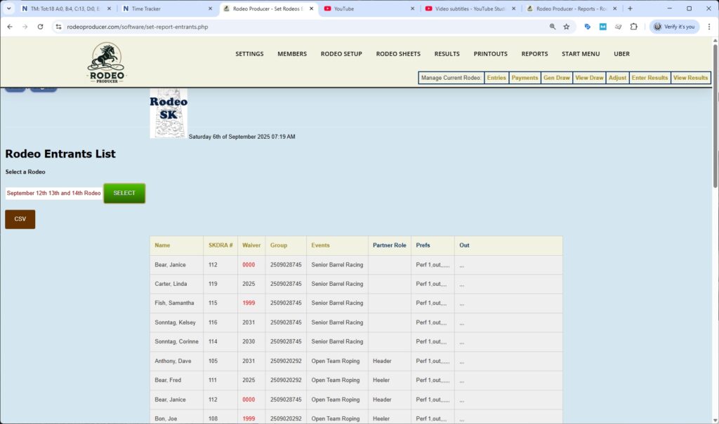Export entrants with the CSV button
The height and width of the screenshot is (424, 719).
coord(20,219)
